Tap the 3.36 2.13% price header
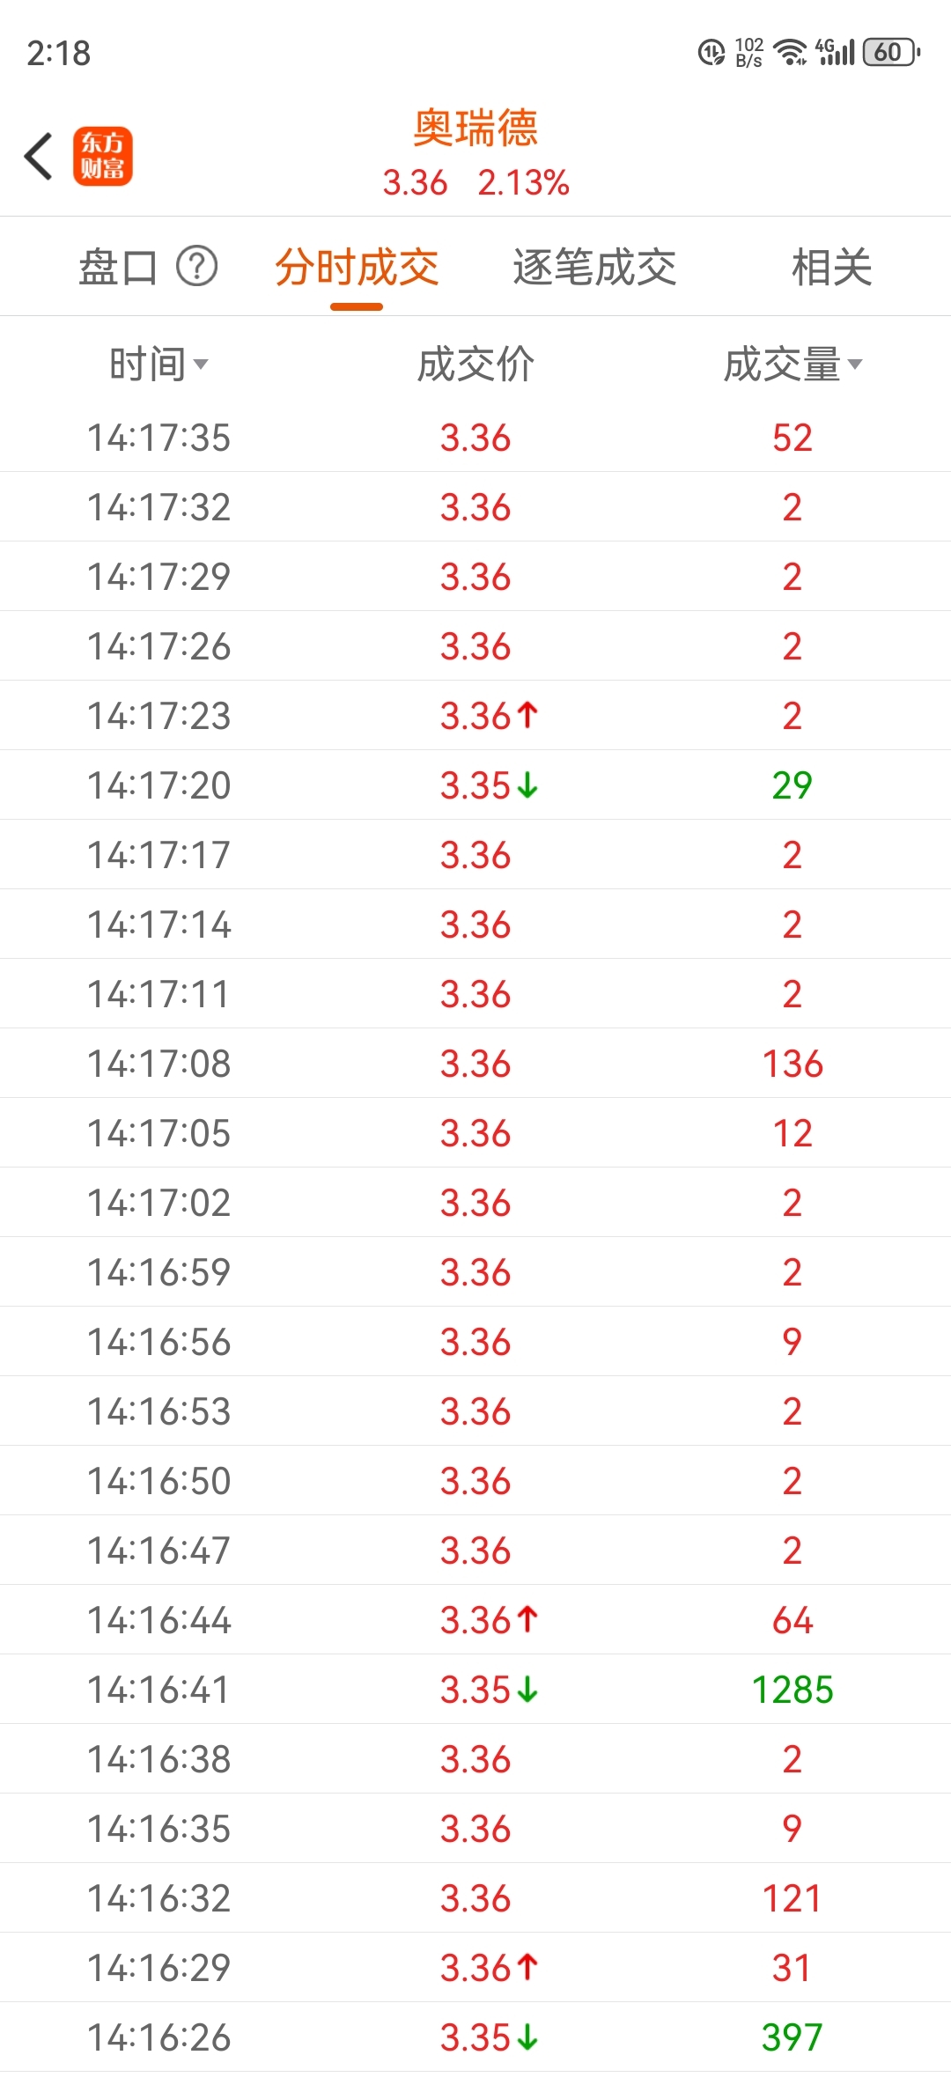 tap(475, 183)
